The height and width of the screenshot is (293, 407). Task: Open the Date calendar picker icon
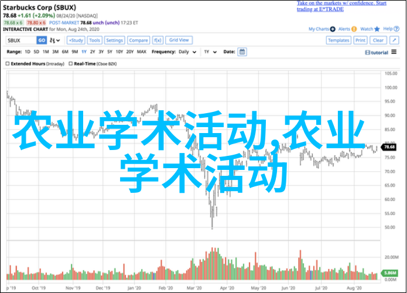242,52
